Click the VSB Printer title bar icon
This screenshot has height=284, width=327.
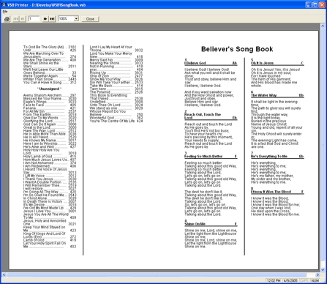coord(4,4)
